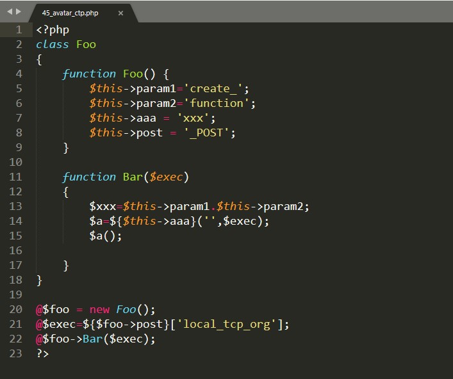Click method name 'Bar' on line 11

pyautogui.click(x=133, y=177)
